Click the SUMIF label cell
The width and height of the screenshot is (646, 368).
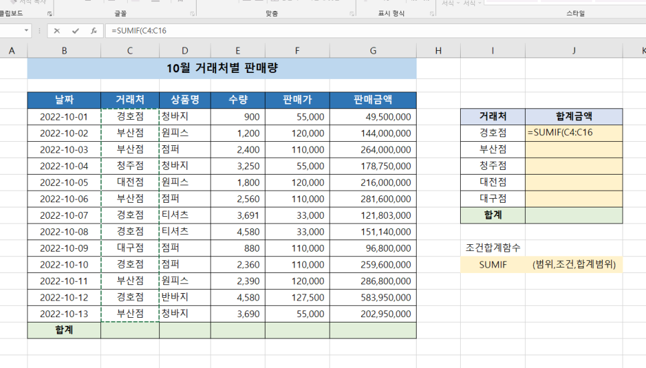(x=493, y=264)
